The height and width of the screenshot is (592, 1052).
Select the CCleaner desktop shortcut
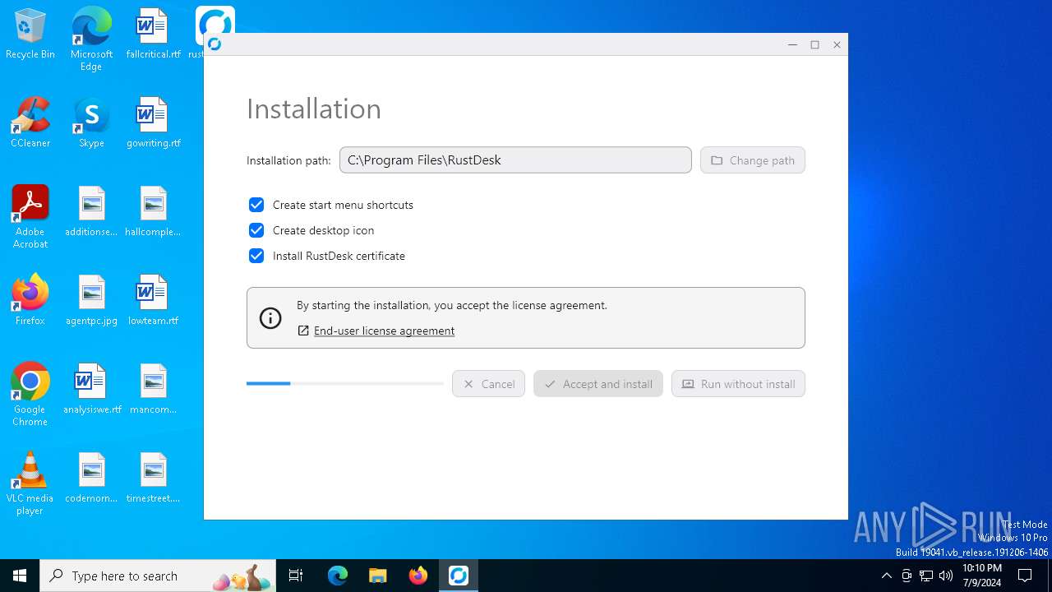[30, 123]
